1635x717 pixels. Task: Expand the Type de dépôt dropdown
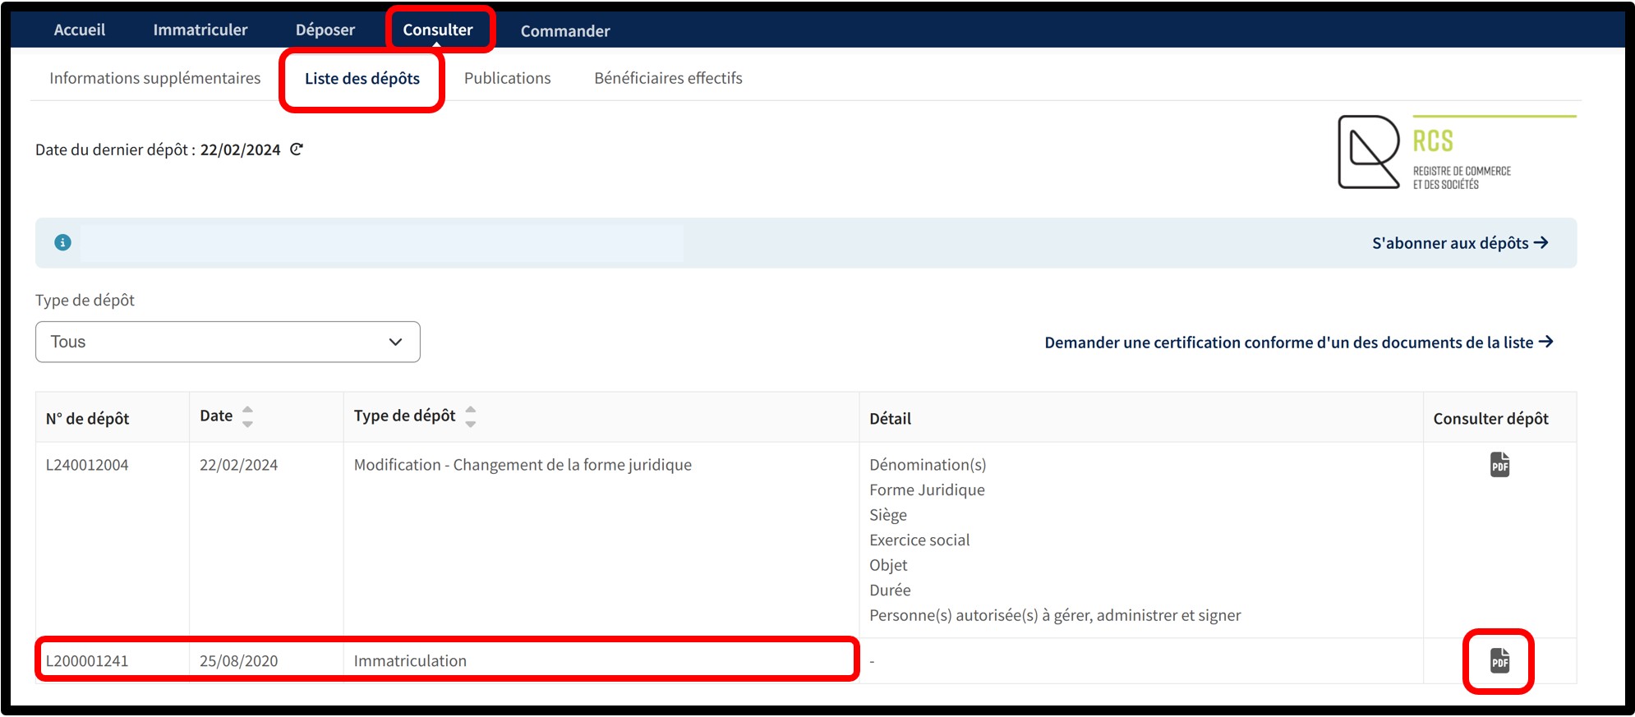[x=228, y=342]
